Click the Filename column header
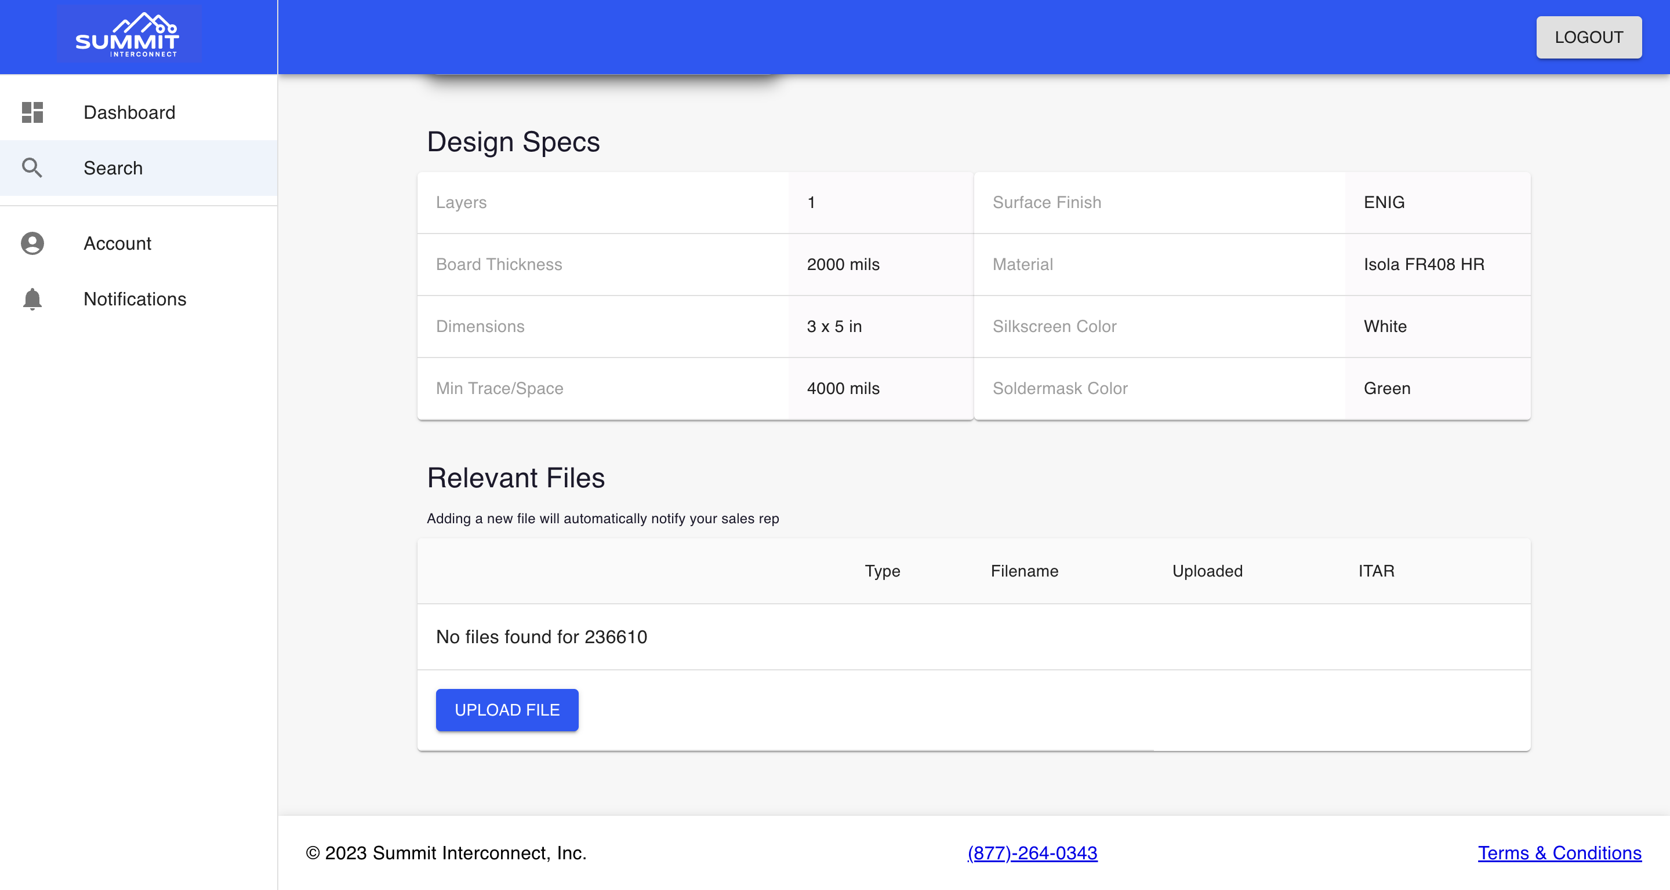This screenshot has width=1670, height=890. click(1024, 571)
